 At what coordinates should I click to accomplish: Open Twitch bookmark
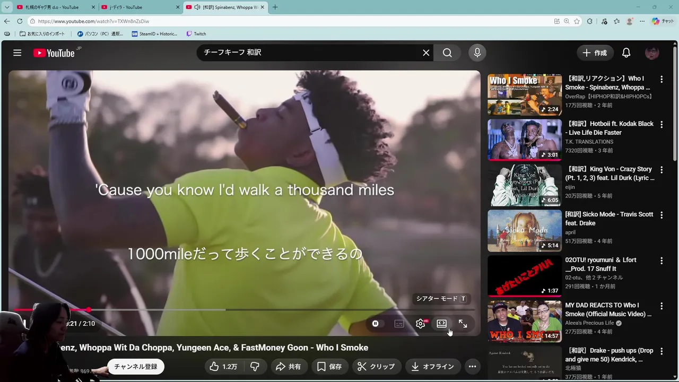pos(196,33)
